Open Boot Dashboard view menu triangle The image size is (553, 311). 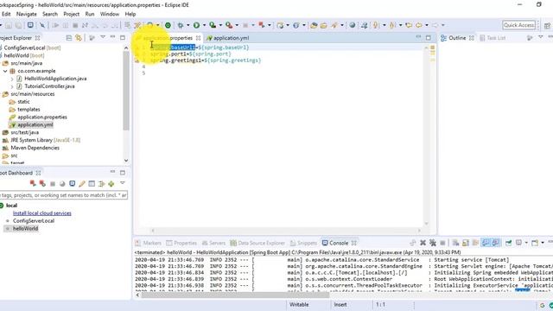(x=123, y=183)
